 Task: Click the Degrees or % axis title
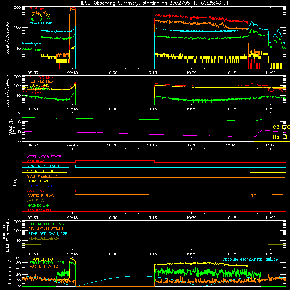coord(9,272)
